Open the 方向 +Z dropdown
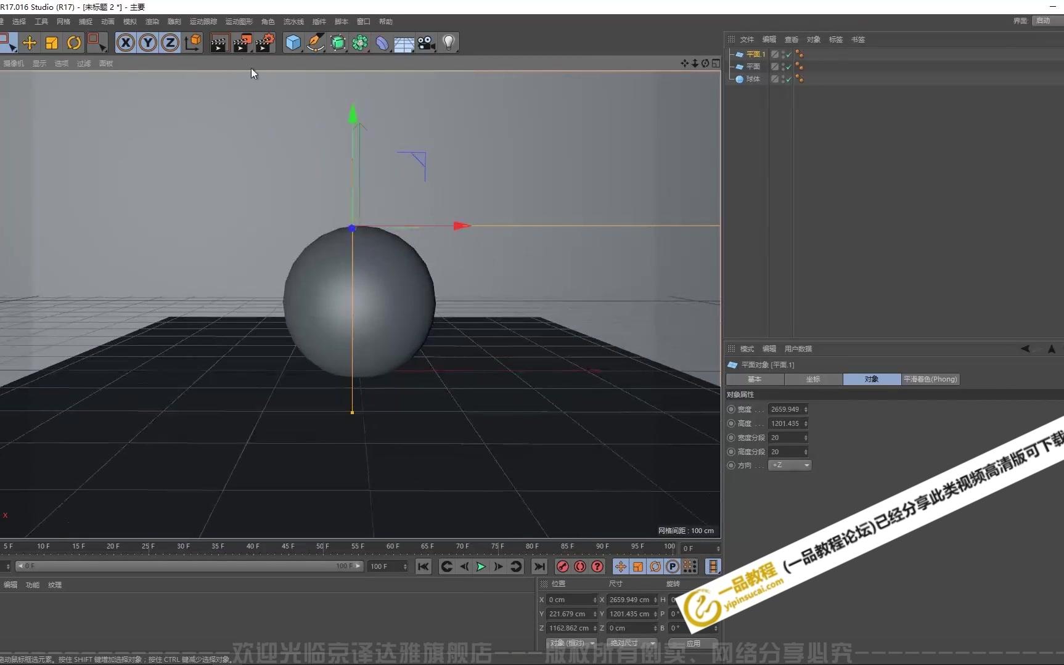 click(790, 465)
